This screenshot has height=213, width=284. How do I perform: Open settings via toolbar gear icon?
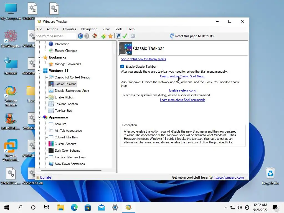click(x=133, y=36)
